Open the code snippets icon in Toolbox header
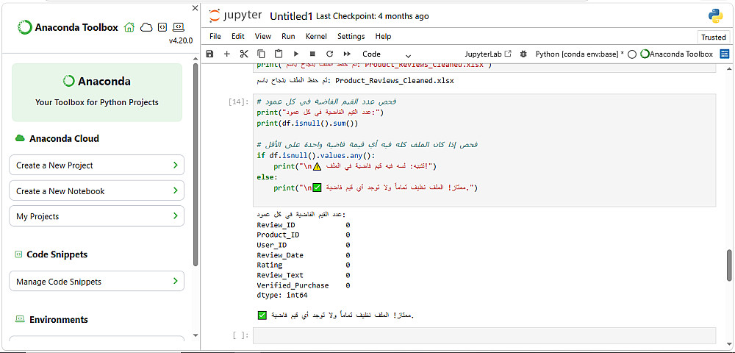The image size is (735, 353). tap(162, 27)
